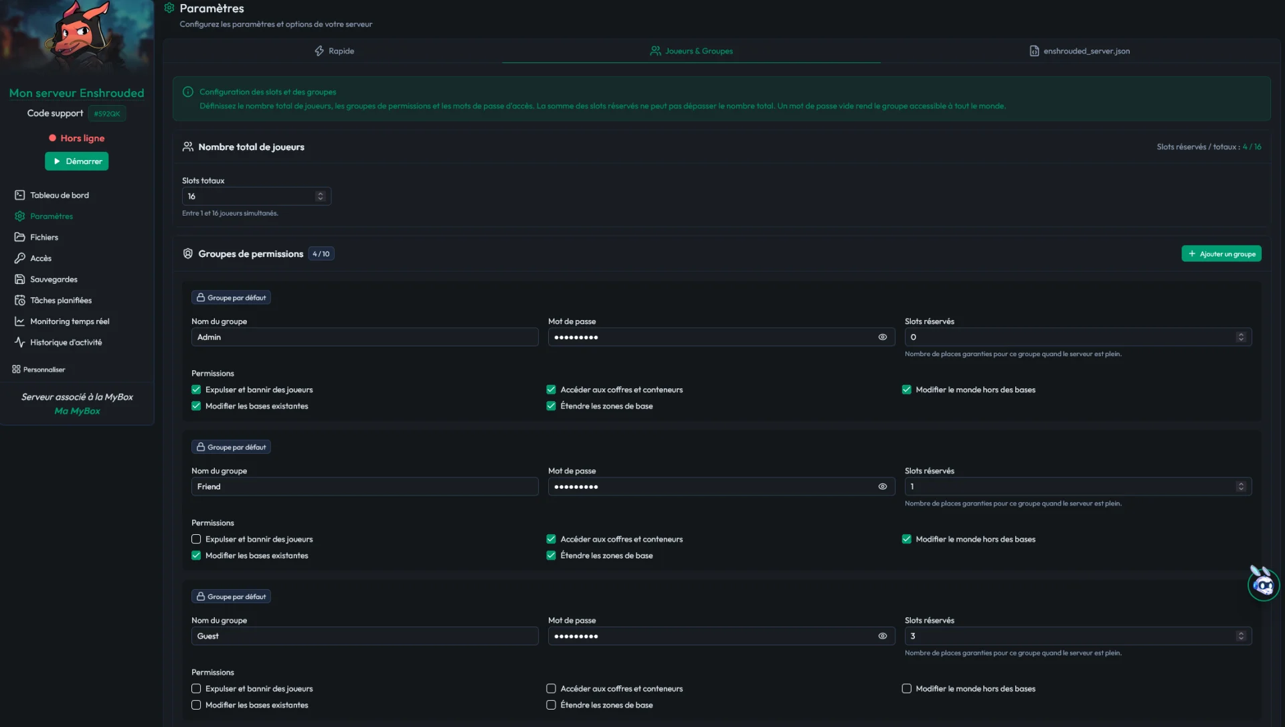Click the shield icon beside Groupes de permissions
This screenshot has width=1285, height=727.
coord(188,254)
